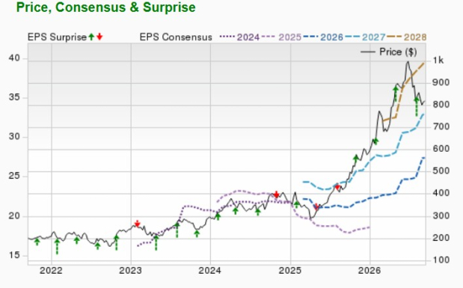Click the 2025 x-axis label
The width and height of the screenshot is (463, 288).
click(x=290, y=271)
